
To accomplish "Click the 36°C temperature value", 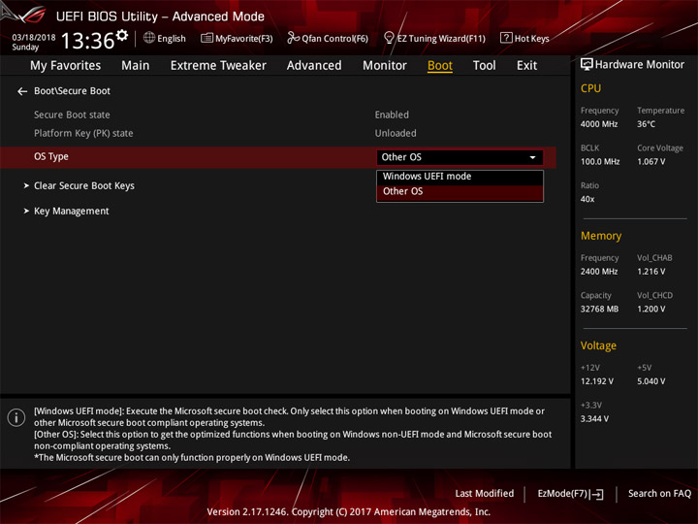I will pyautogui.click(x=646, y=124).
